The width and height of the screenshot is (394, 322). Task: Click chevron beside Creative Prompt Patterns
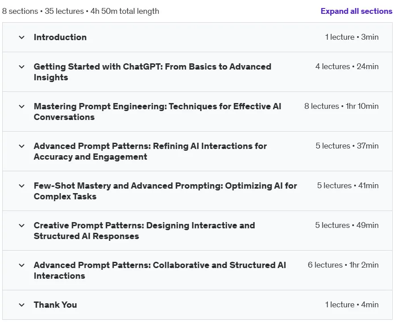click(22, 226)
